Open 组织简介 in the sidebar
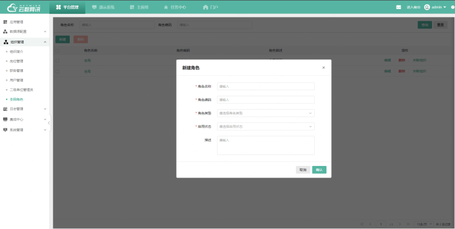Image resolution: width=455 pixels, height=229 pixels. click(x=16, y=51)
